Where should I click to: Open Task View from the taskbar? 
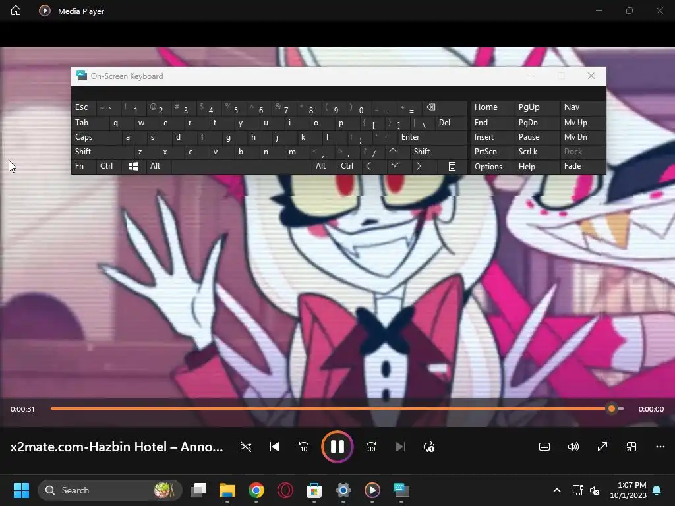(198, 490)
